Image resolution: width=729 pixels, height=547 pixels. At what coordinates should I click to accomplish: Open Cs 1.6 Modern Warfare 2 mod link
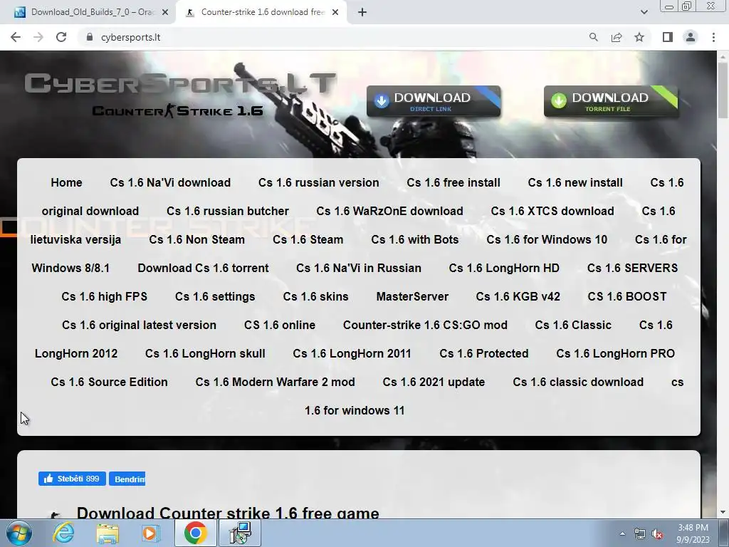pos(276,382)
